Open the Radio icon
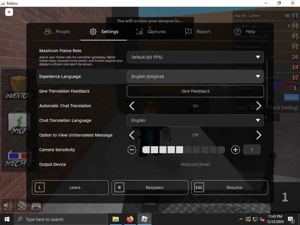The image size is (300, 225). tap(22, 206)
